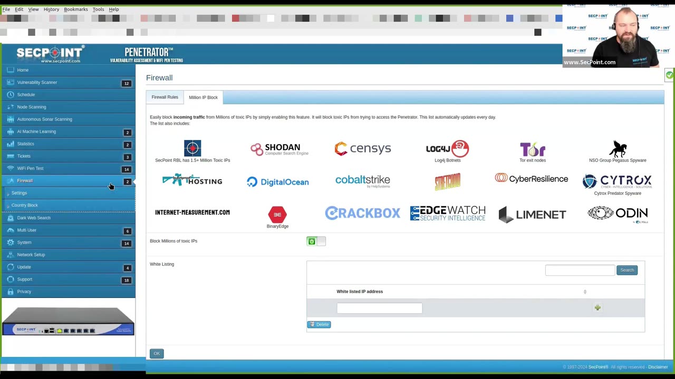Click the Privacy sidebar icon
The width and height of the screenshot is (675, 379).
[11, 292]
